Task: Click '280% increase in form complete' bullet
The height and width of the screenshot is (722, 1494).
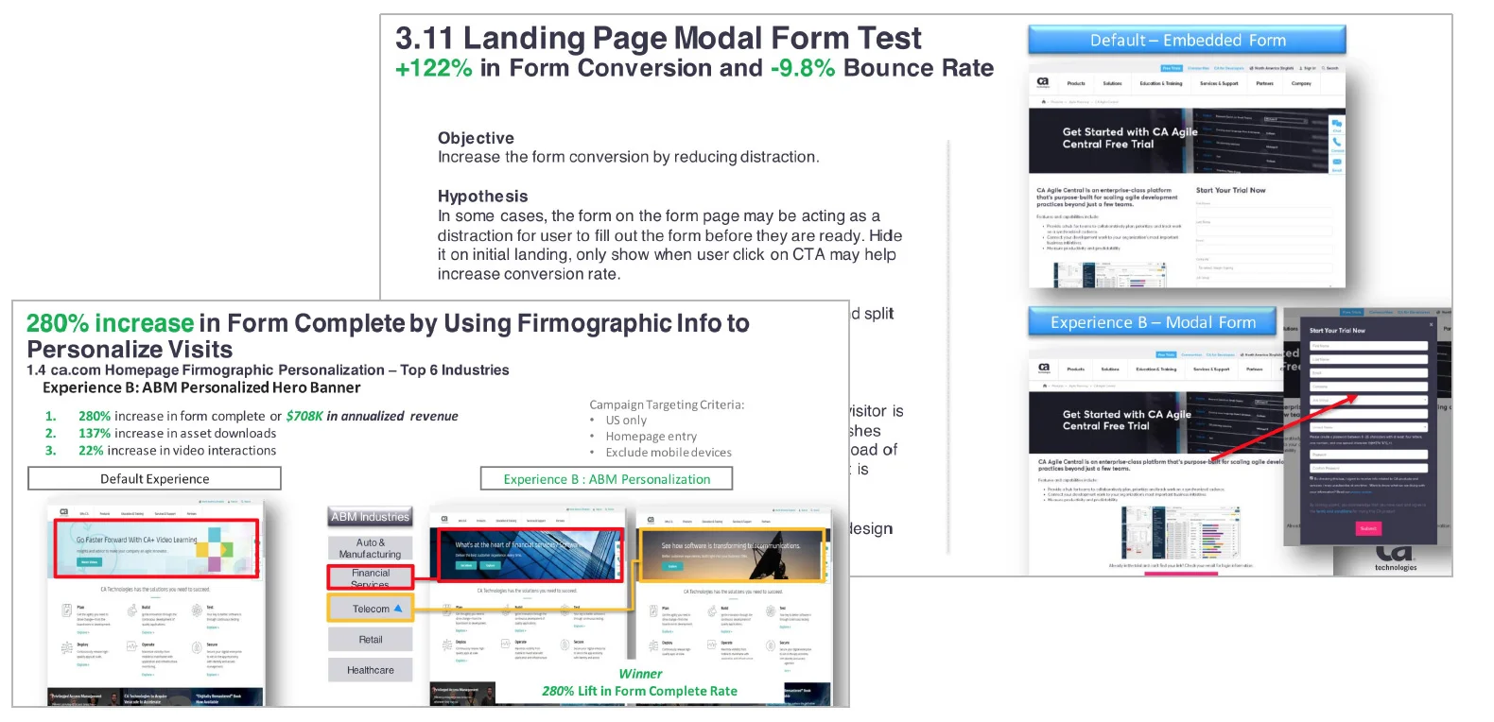Action: point(268,416)
